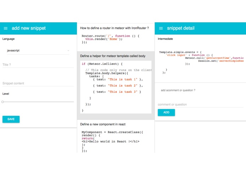Click the 'This is task 1' code line
This screenshot has width=246, height=175.
pos(118,79)
